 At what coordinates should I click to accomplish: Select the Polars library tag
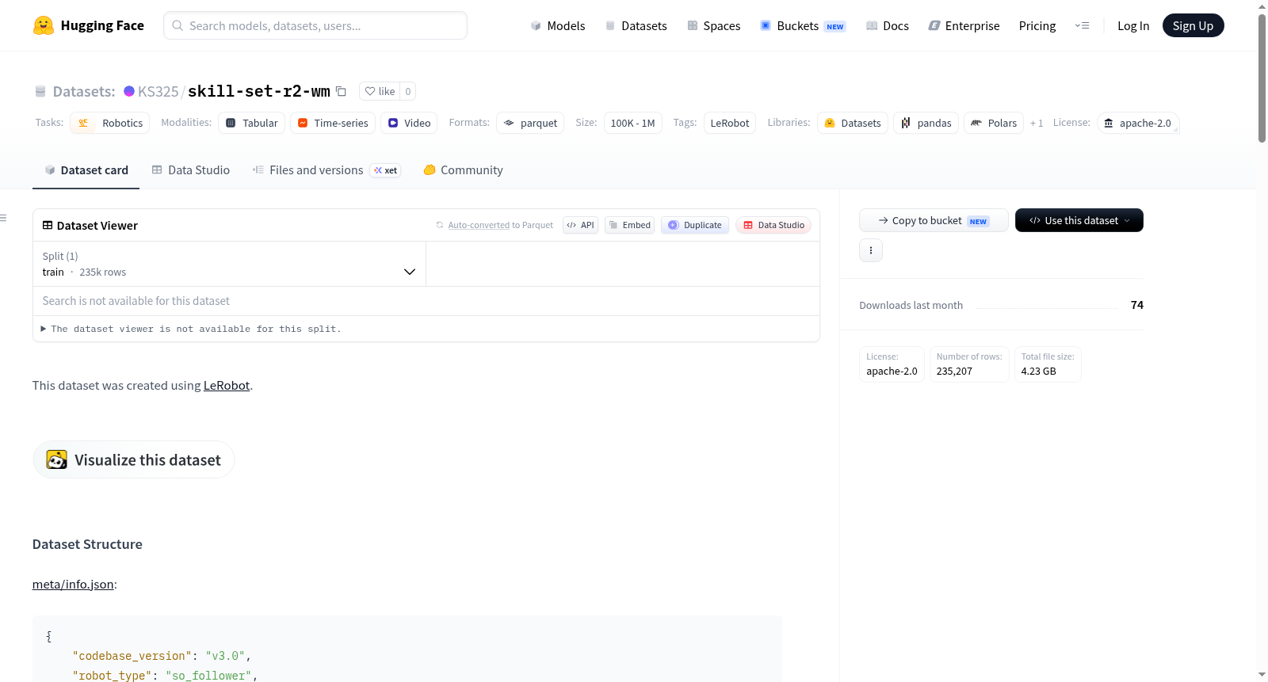(x=994, y=123)
